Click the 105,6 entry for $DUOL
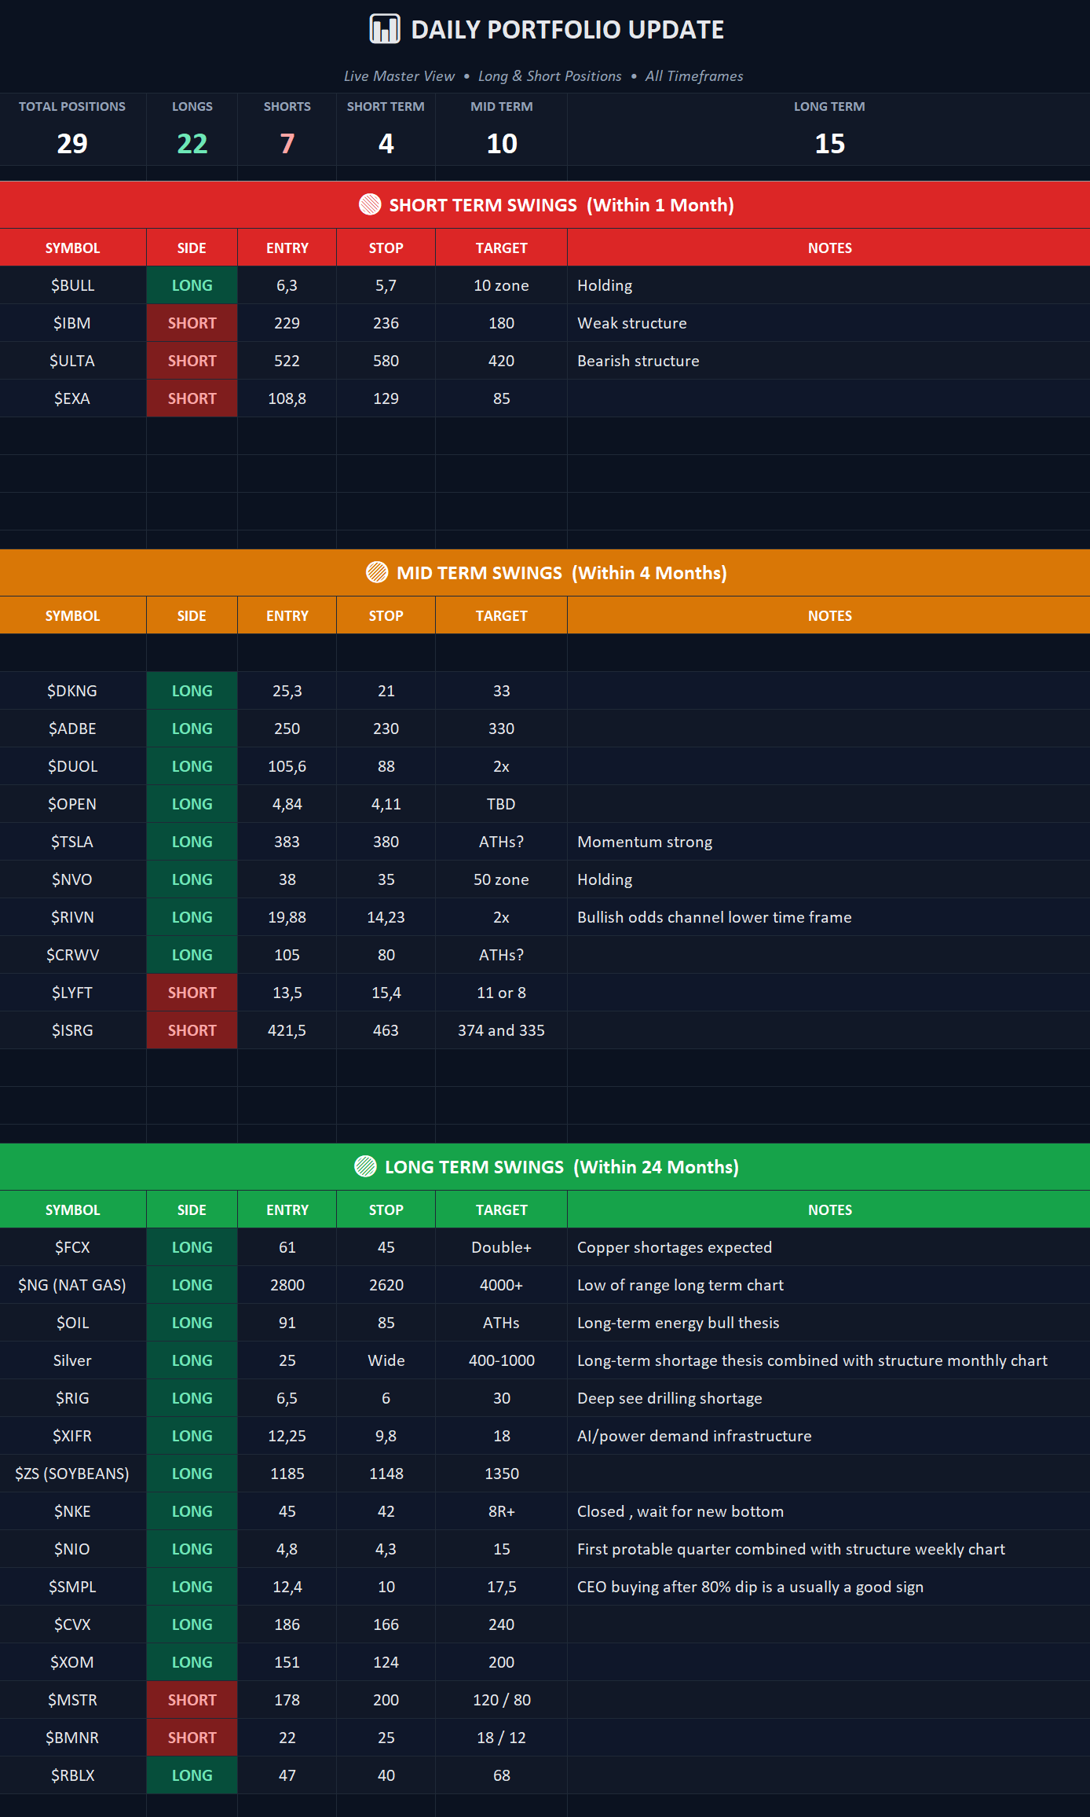The height and width of the screenshot is (1817, 1090). coord(287,766)
